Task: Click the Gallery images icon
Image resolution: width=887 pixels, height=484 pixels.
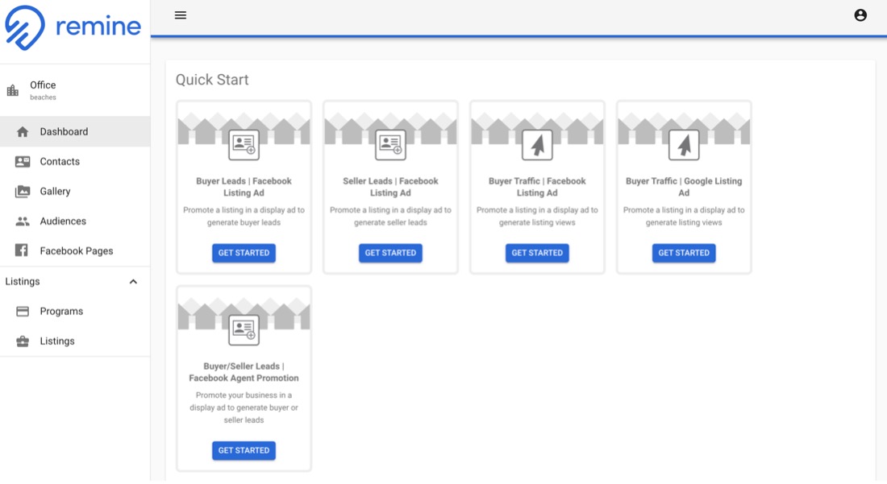Action: point(23,192)
